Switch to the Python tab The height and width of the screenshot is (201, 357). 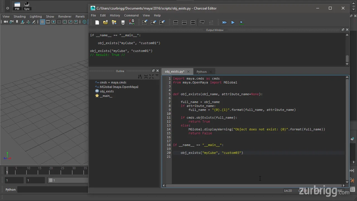[201, 72]
